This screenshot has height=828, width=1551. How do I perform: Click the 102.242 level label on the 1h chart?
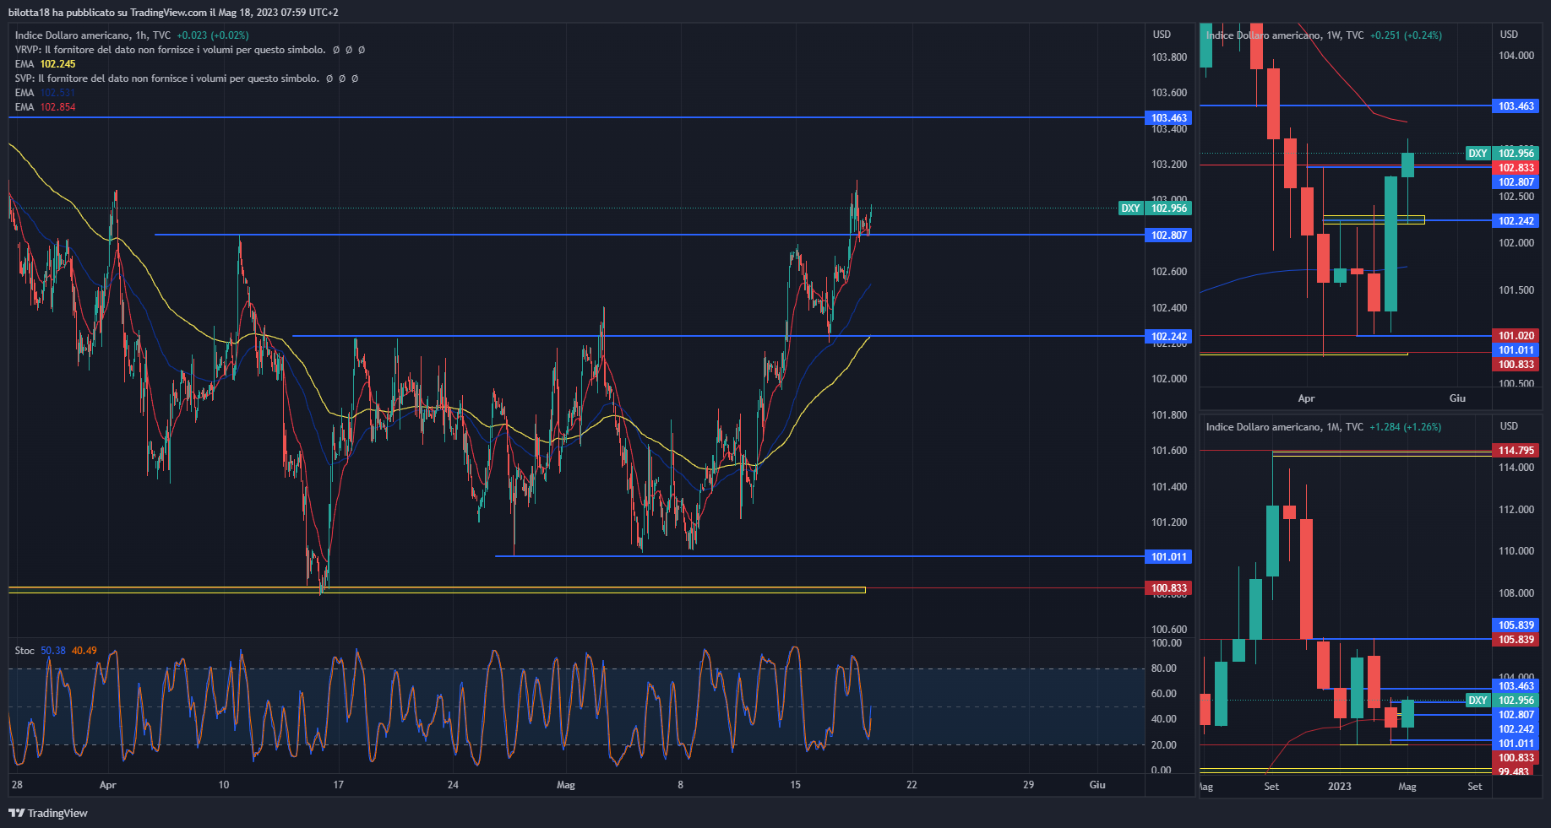coord(1169,337)
